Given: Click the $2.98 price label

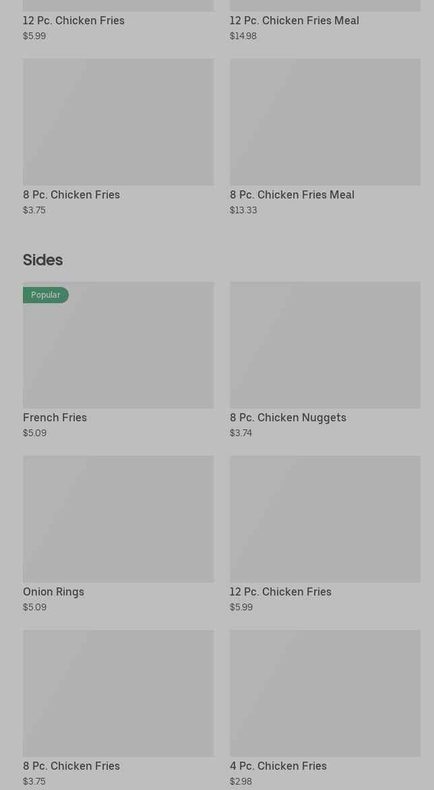Looking at the screenshot, I should [x=241, y=781].
